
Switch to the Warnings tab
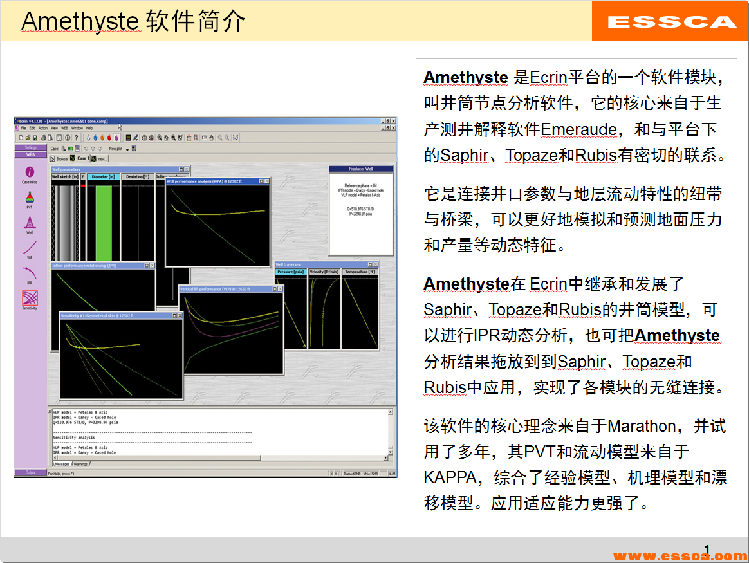(x=80, y=463)
